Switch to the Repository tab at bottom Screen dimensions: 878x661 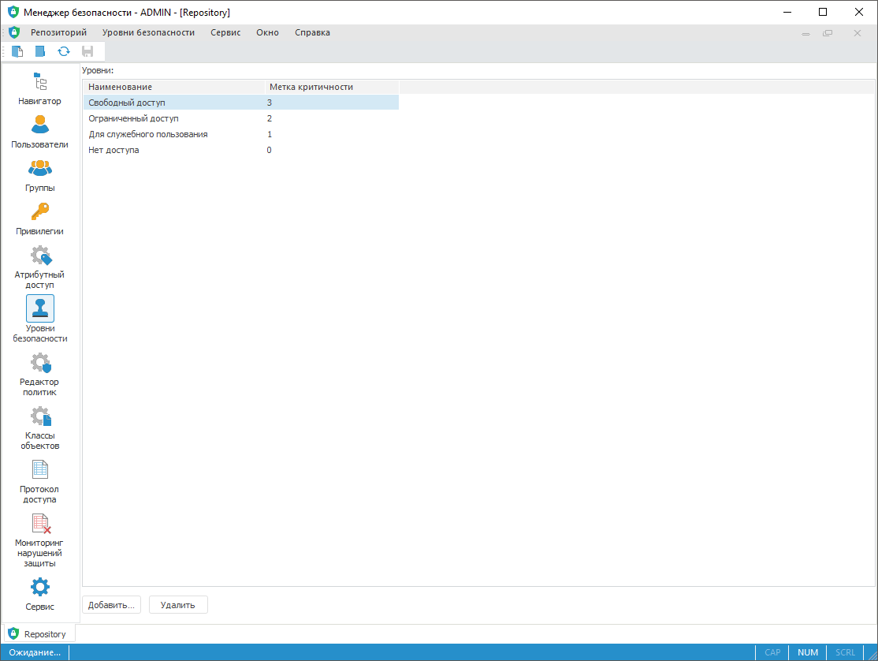click(39, 634)
